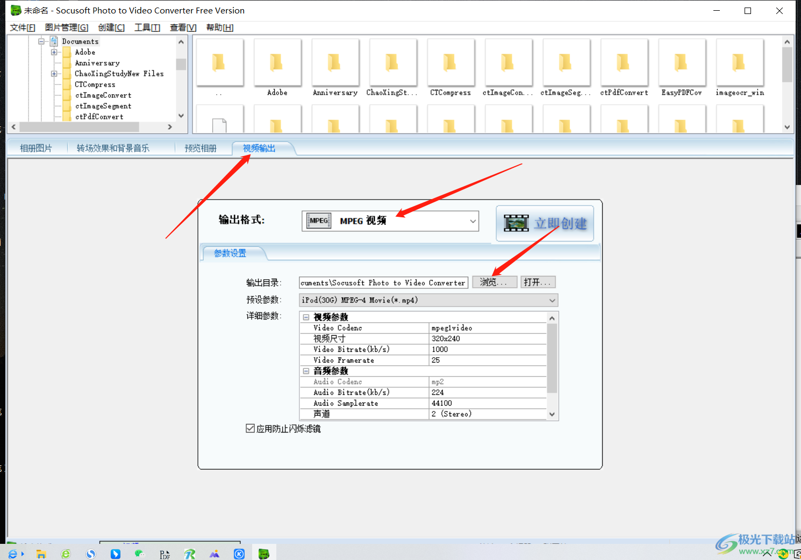
Task: Open the 图片管理[G] menu
Action: click(67, 27)
